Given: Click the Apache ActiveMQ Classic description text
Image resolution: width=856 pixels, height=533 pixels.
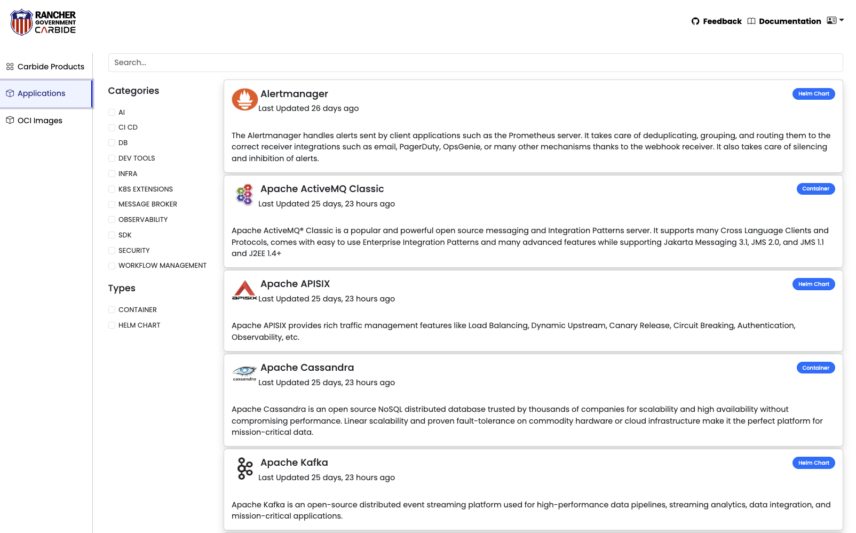Looking at the screenshot, I should (x=530, y=242).
